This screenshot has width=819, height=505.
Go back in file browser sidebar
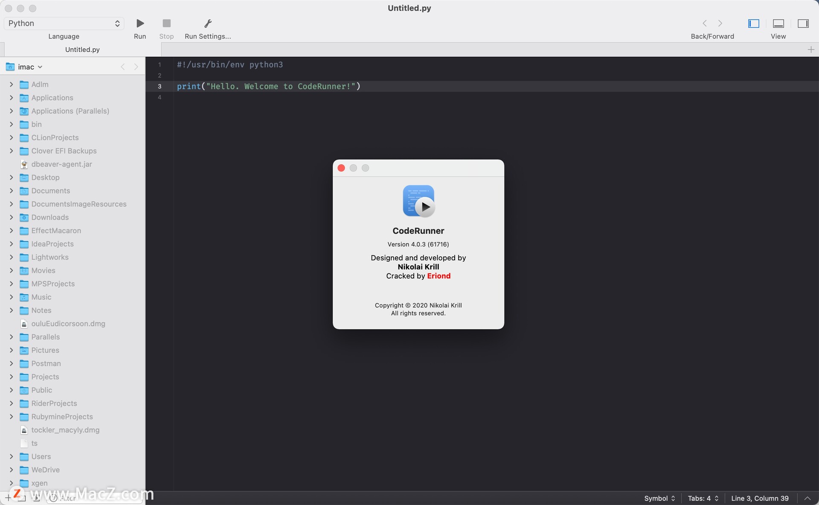(x=123, y=67)
